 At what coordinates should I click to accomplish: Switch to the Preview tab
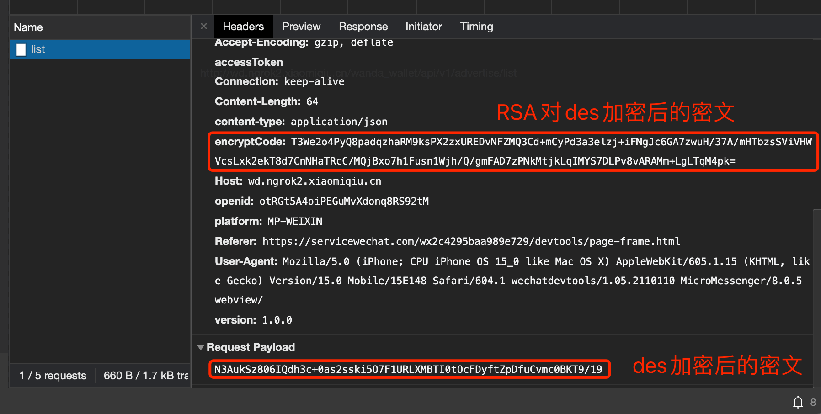click(x=301, y=26)
